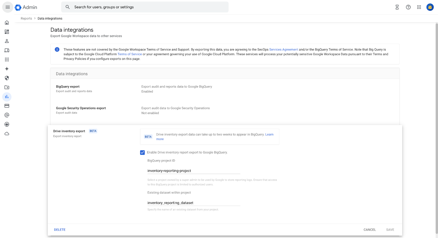The image size is (438, 238).
Task: Open Billing card icon in sidebar
Action: [7, 106]
